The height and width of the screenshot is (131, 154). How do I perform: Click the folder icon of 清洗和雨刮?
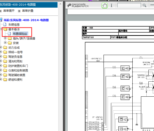(x=5, y=61)
